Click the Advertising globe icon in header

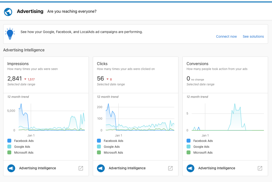[8, 12]
